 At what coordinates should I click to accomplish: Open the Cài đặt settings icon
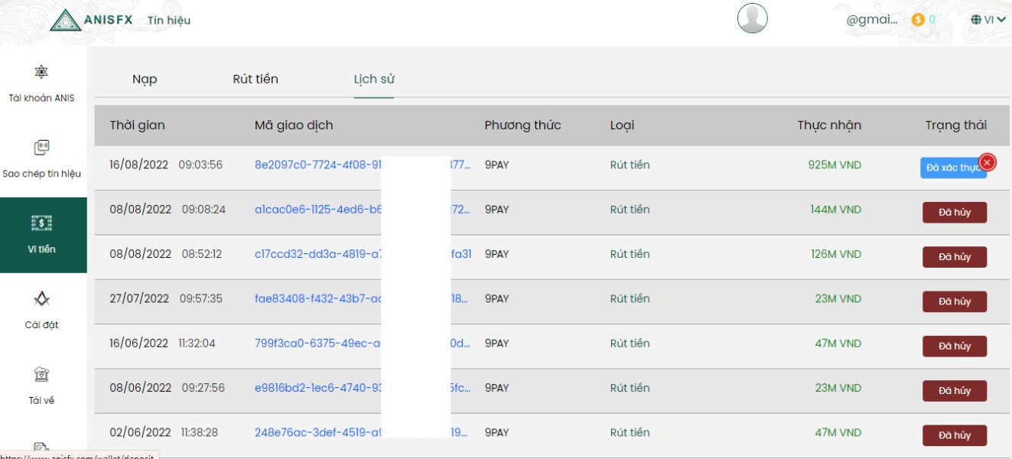41,298
